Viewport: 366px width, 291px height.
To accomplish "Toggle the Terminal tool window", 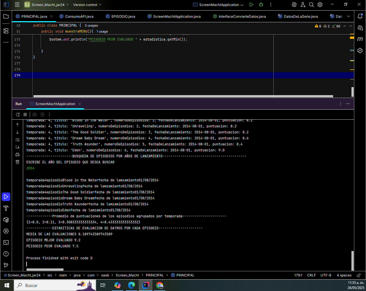I will pyautogui.click(x=6, y=242).
